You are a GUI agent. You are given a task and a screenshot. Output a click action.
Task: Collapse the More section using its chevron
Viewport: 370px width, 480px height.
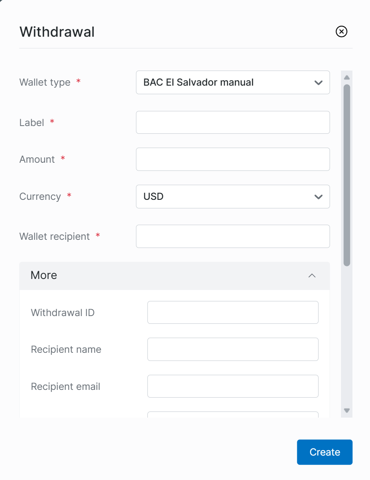[x=312, y=276]
